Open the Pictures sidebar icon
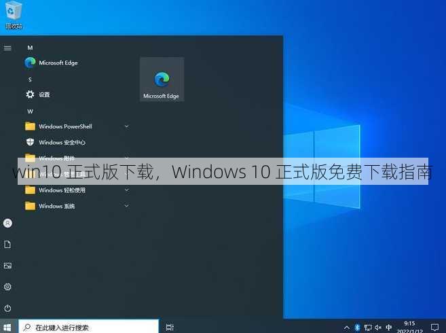This screenshot has height=333, width=446. [x=7, y=266]
